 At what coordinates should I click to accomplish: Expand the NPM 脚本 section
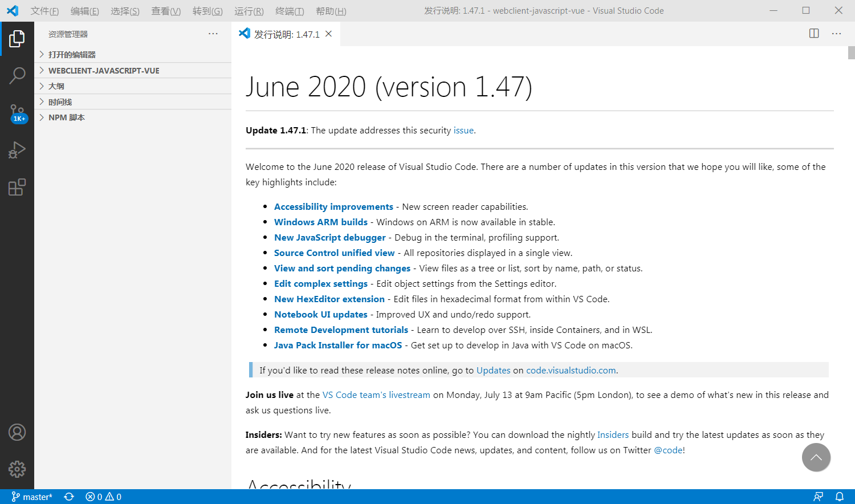tap(133, 117)
